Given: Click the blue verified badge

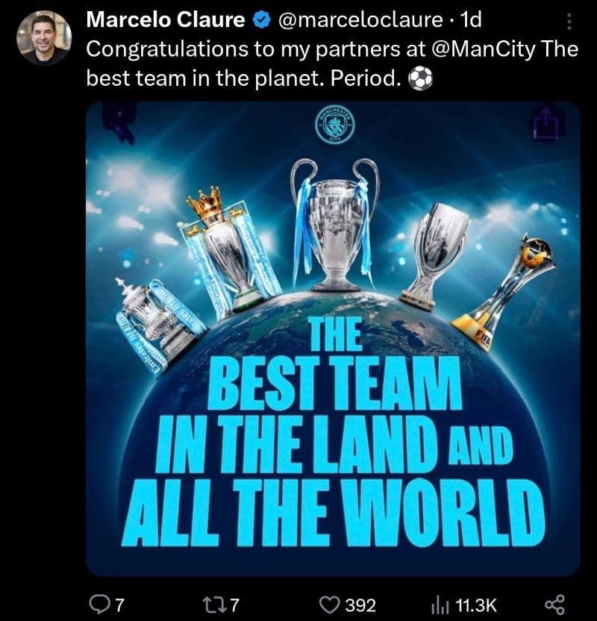Looking at the screenshot, I should click(x=262, y=20).
